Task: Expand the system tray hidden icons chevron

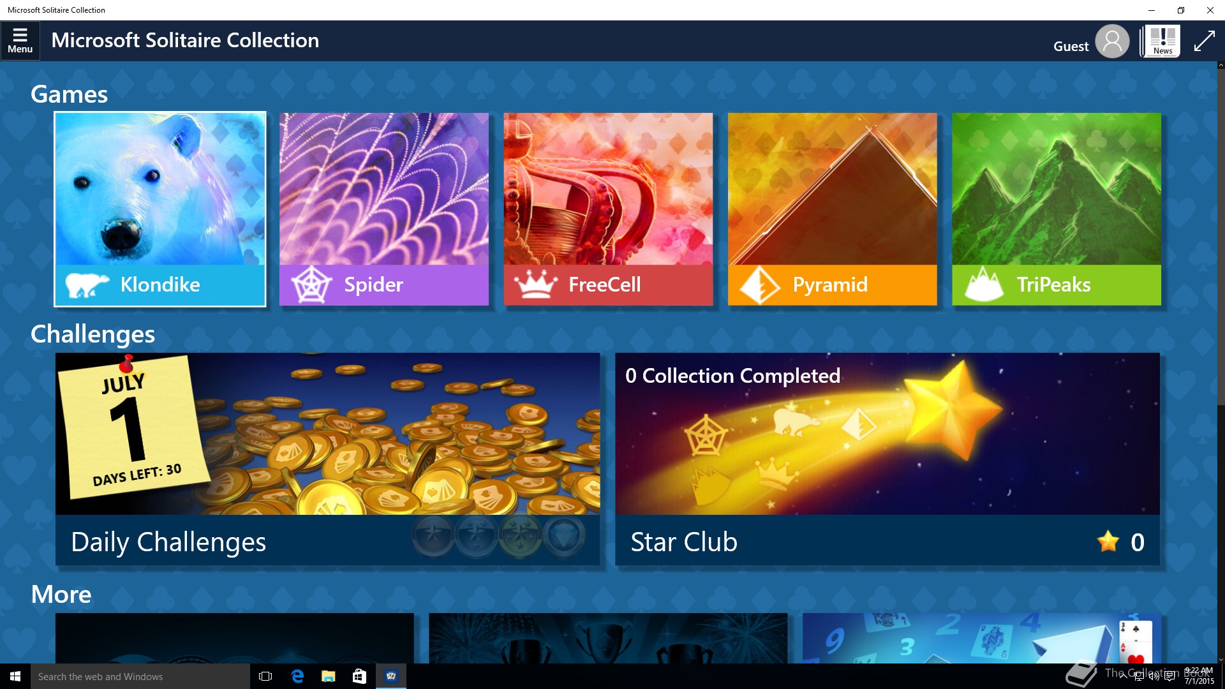Action: 1123,676
